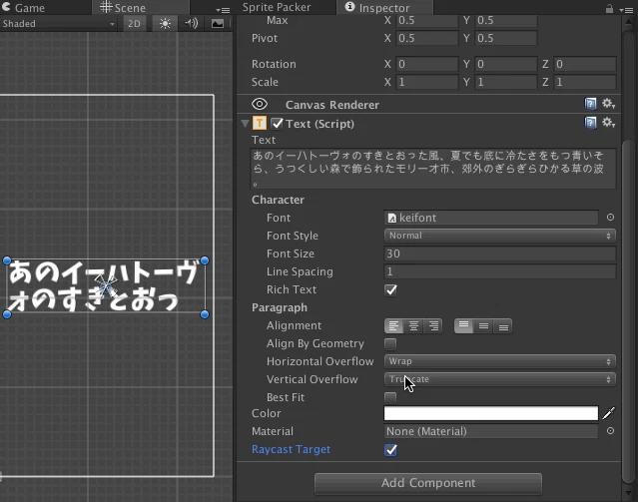Open Canvas Renderer gear settings menu

(x=608, y=104)
